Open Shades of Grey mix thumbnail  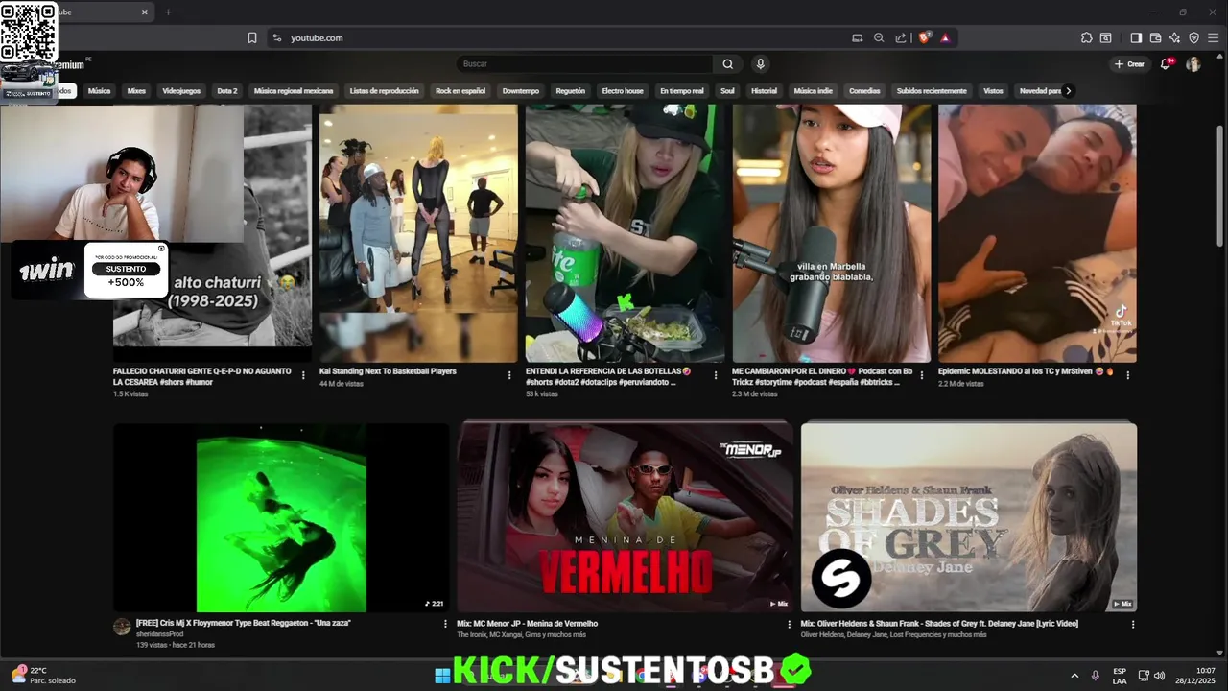coord(969,517)
